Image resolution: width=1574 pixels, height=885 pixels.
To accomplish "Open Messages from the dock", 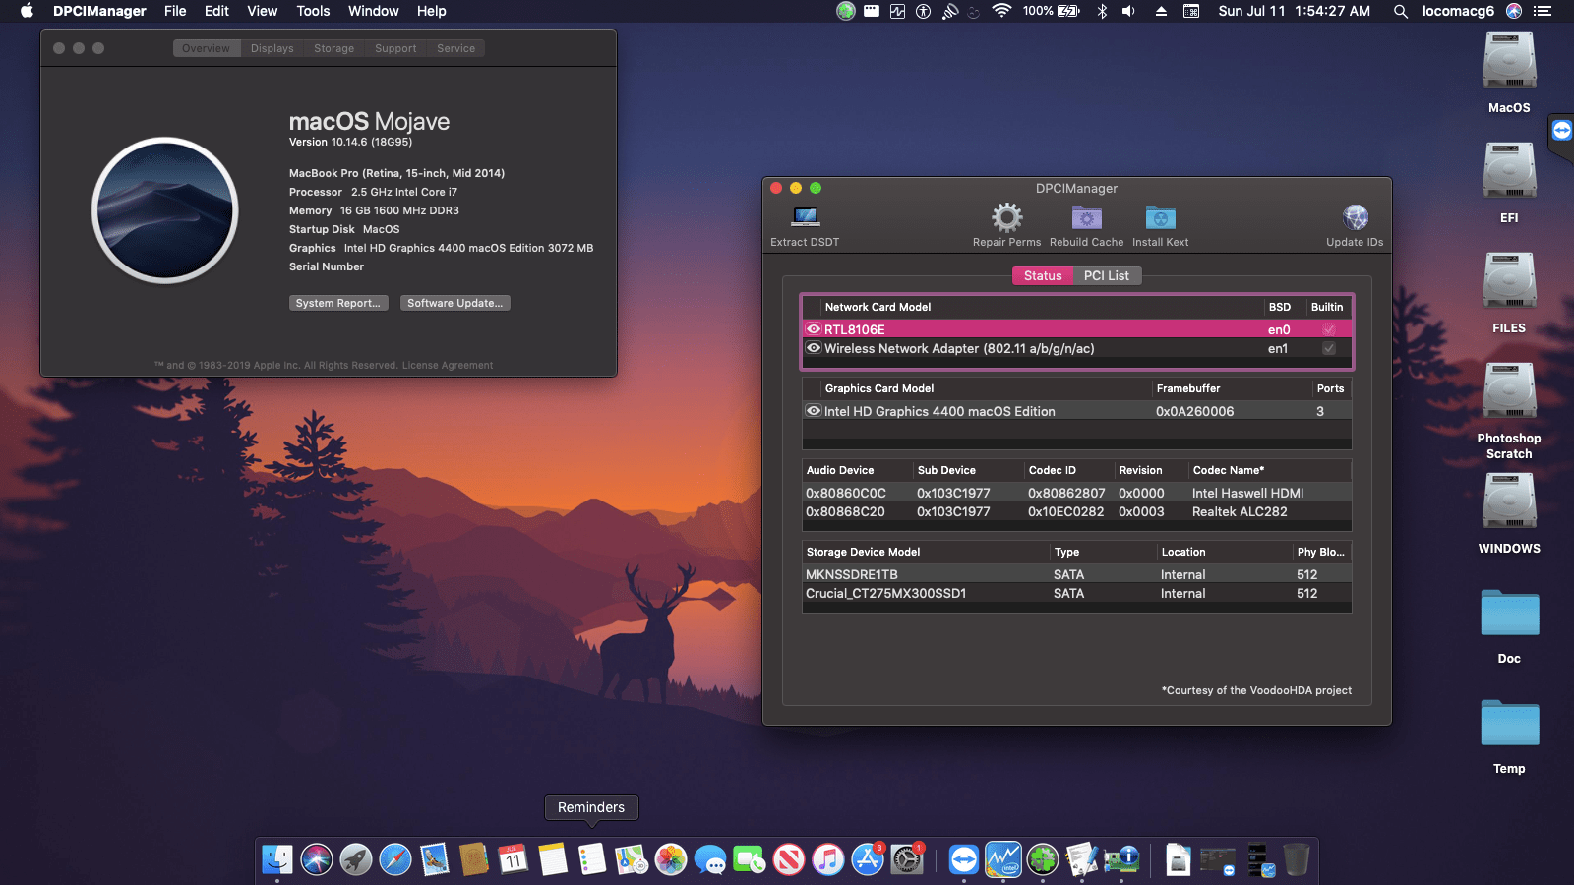I will (710, 859).
